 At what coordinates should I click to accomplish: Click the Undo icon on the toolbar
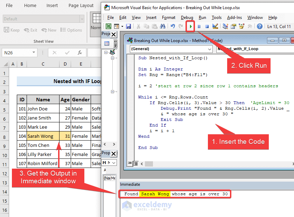173,26
